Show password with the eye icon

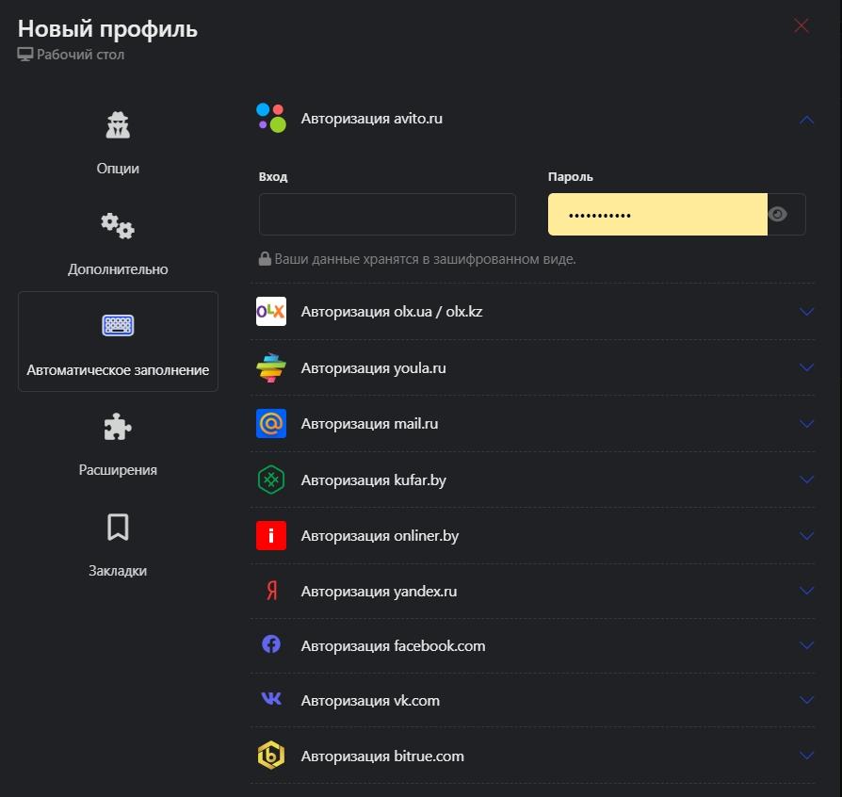[778, 214]
